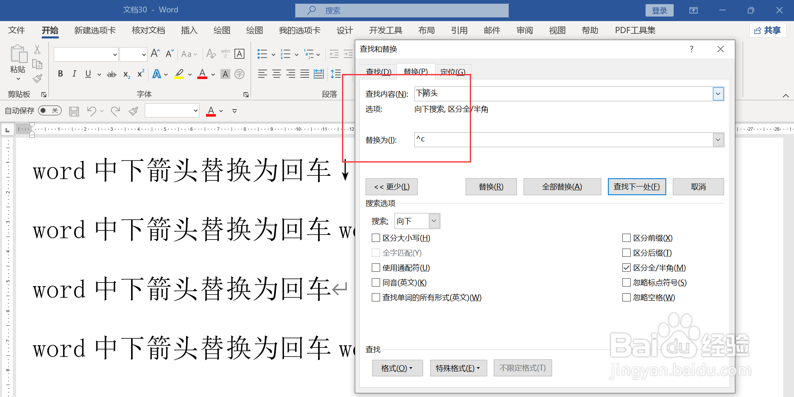Apply Underline formatting
Screen dimensions: 794x397
pos(88,74)
